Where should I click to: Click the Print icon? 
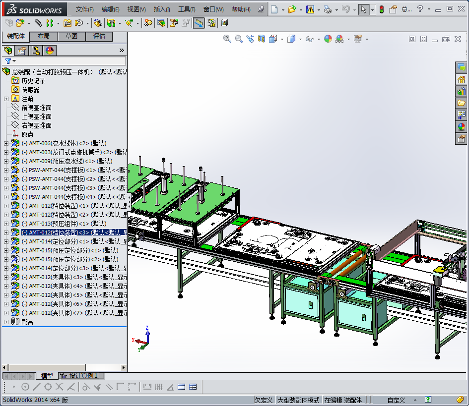point(328,9)
